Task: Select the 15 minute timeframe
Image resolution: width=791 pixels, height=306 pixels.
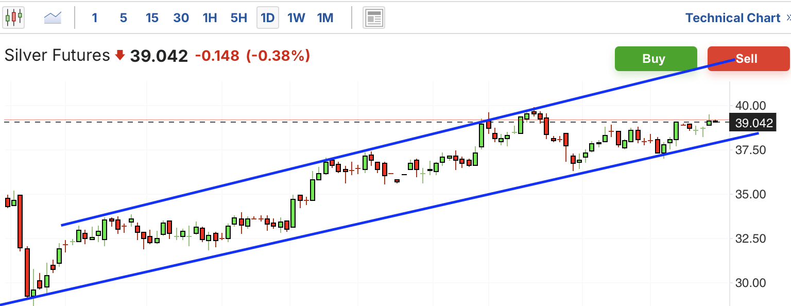Action: tap(152, 18)
